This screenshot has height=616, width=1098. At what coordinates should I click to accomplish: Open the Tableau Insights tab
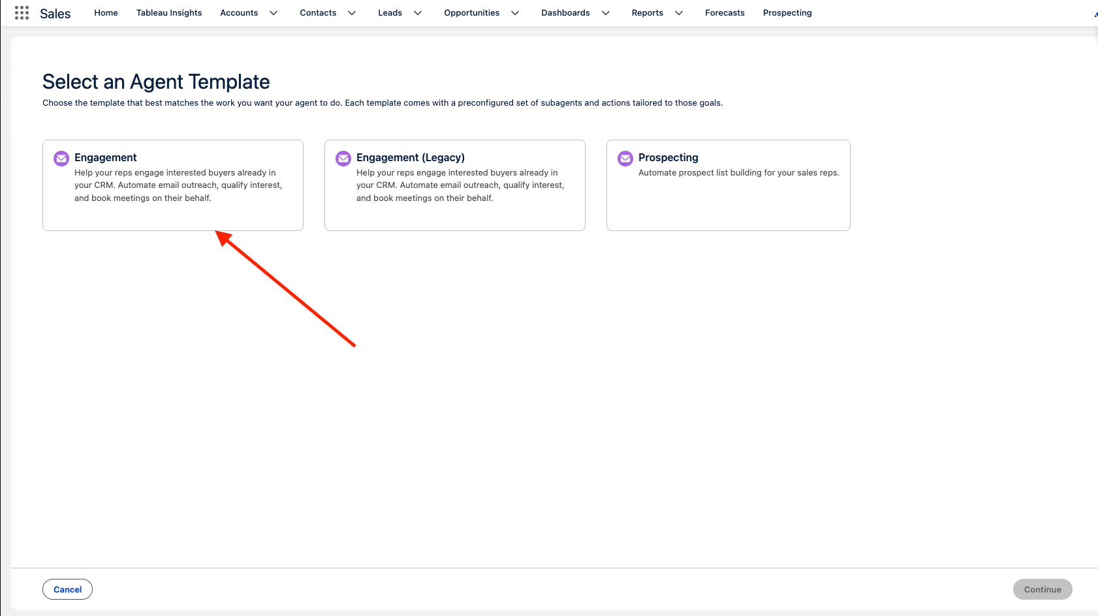coord(169,13)
